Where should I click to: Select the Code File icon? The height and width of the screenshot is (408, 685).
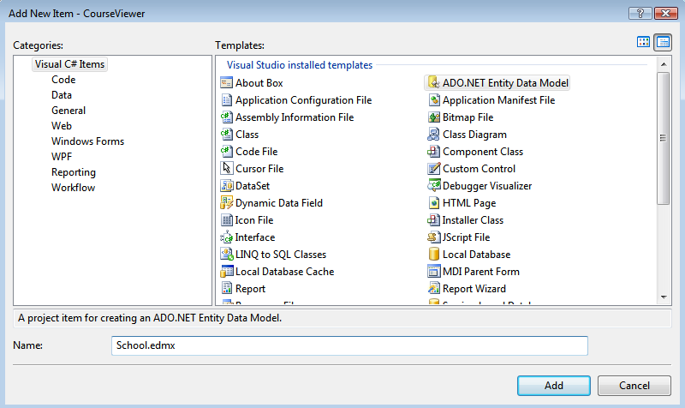point(226,152)
